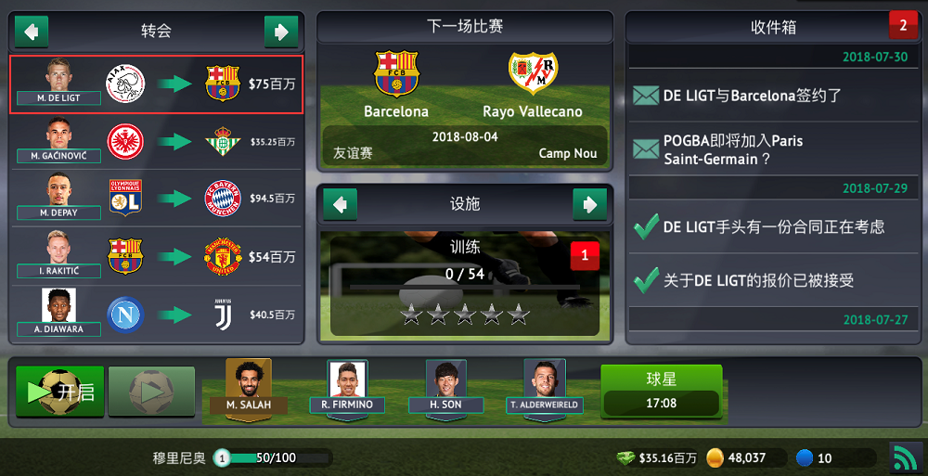
Task: Go to previous facility with left arrow
Action: (341, 204)
